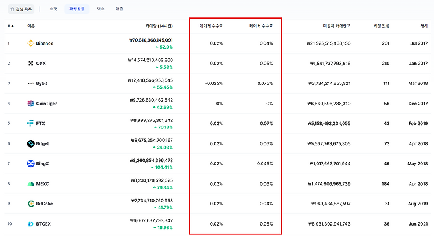Click FTX taker fee 0.07%

click(266, 123)
